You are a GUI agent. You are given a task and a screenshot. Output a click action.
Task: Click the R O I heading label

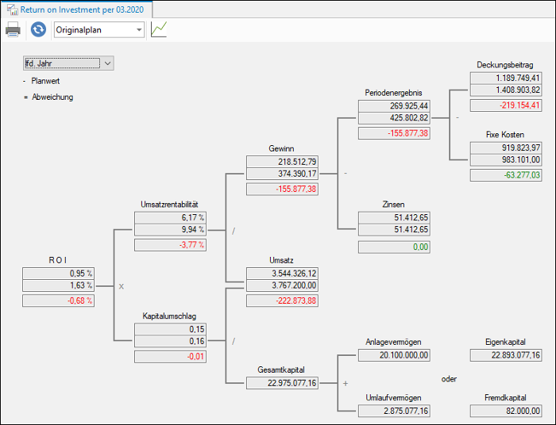click(58, 260)
